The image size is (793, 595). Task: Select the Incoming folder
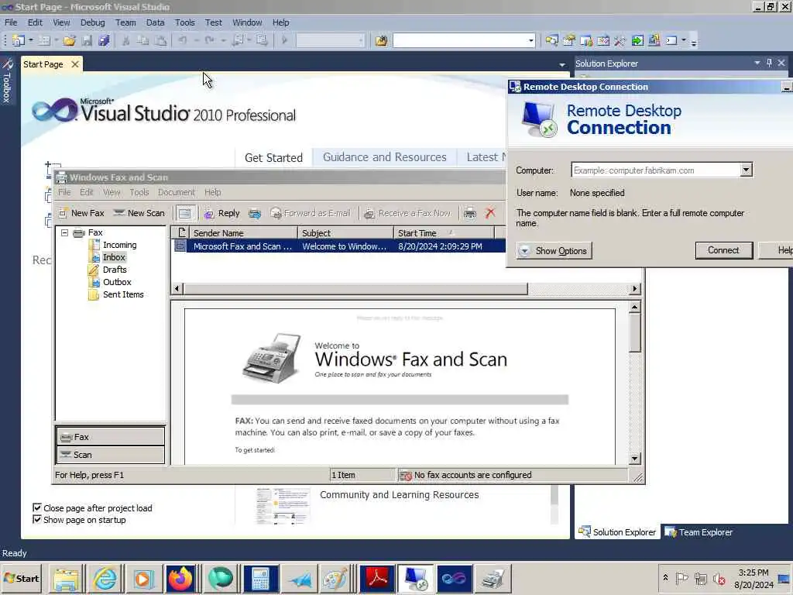(x=119, y=245)
